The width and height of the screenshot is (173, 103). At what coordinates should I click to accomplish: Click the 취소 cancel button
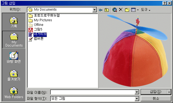156,99
